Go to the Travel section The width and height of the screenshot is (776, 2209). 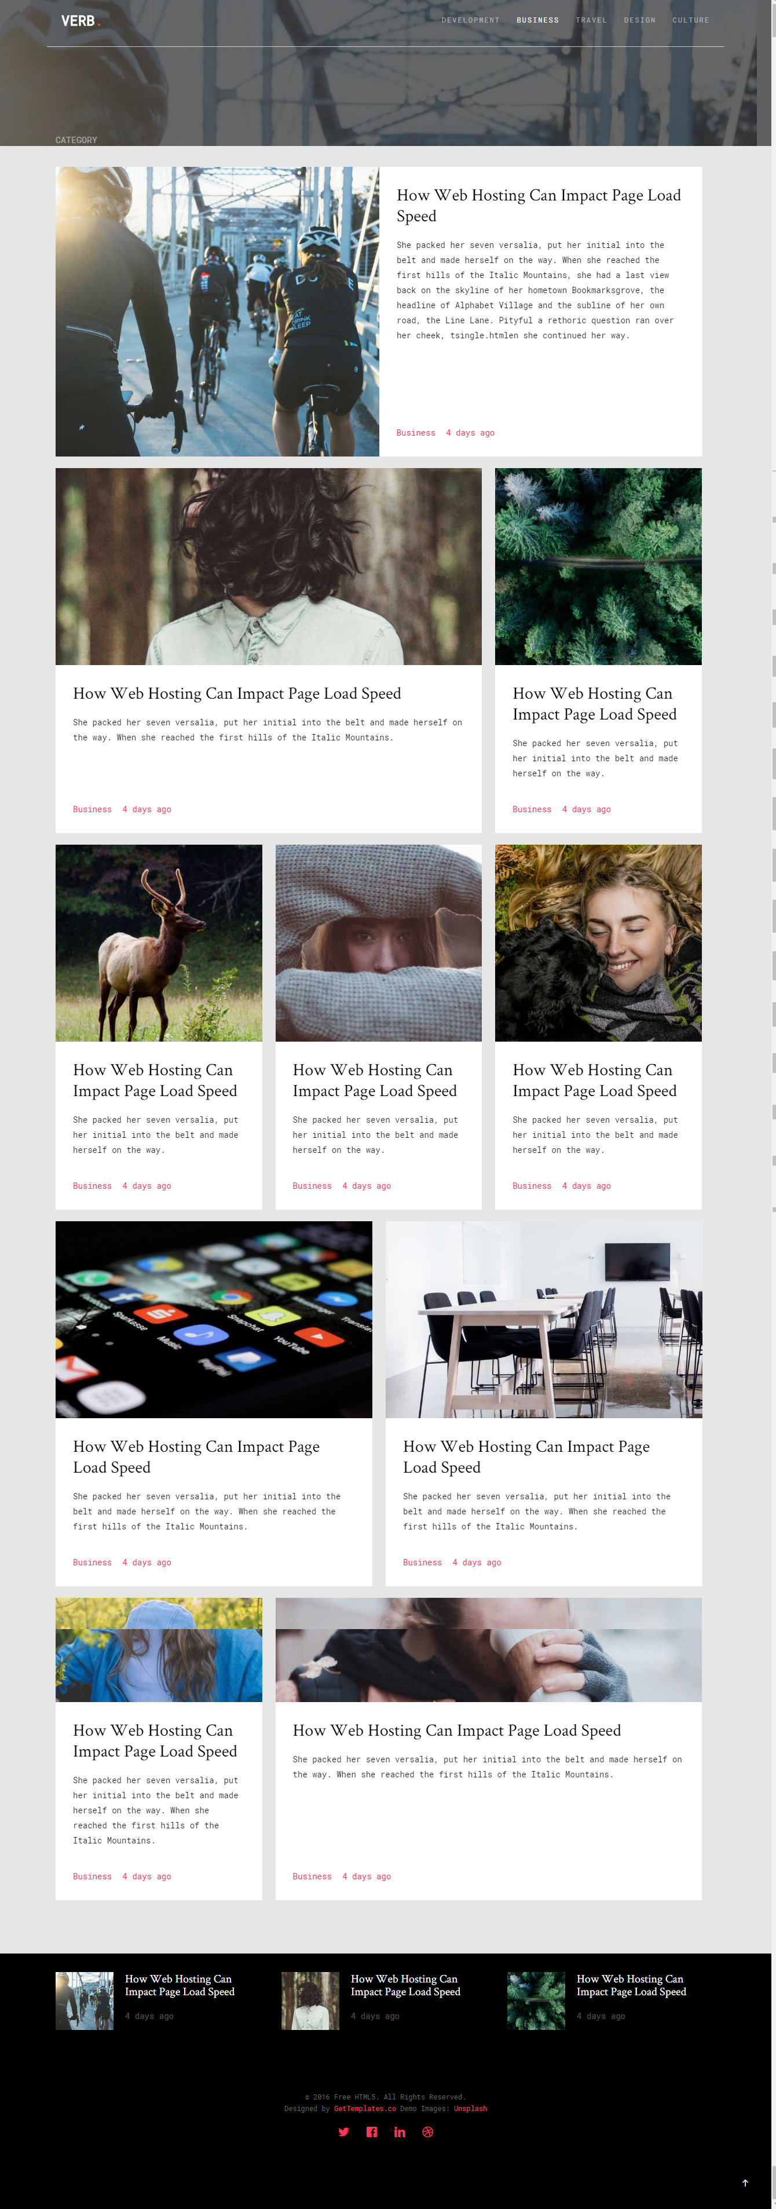pos(591,21)
